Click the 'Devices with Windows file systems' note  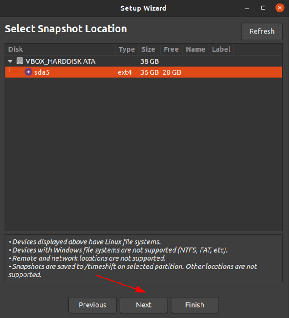pos(118,250)
